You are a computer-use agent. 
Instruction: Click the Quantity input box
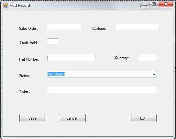147,58
